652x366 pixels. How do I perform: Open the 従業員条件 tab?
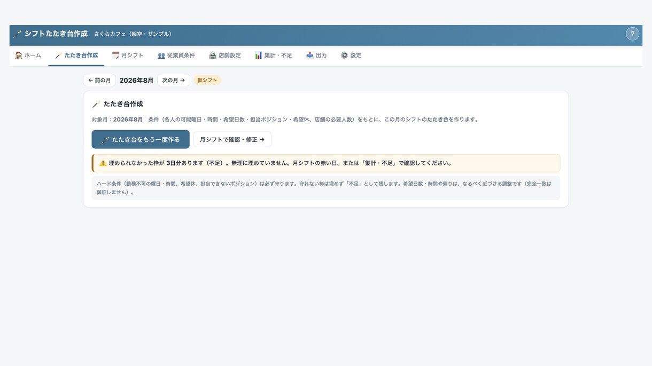click(176, 55)
